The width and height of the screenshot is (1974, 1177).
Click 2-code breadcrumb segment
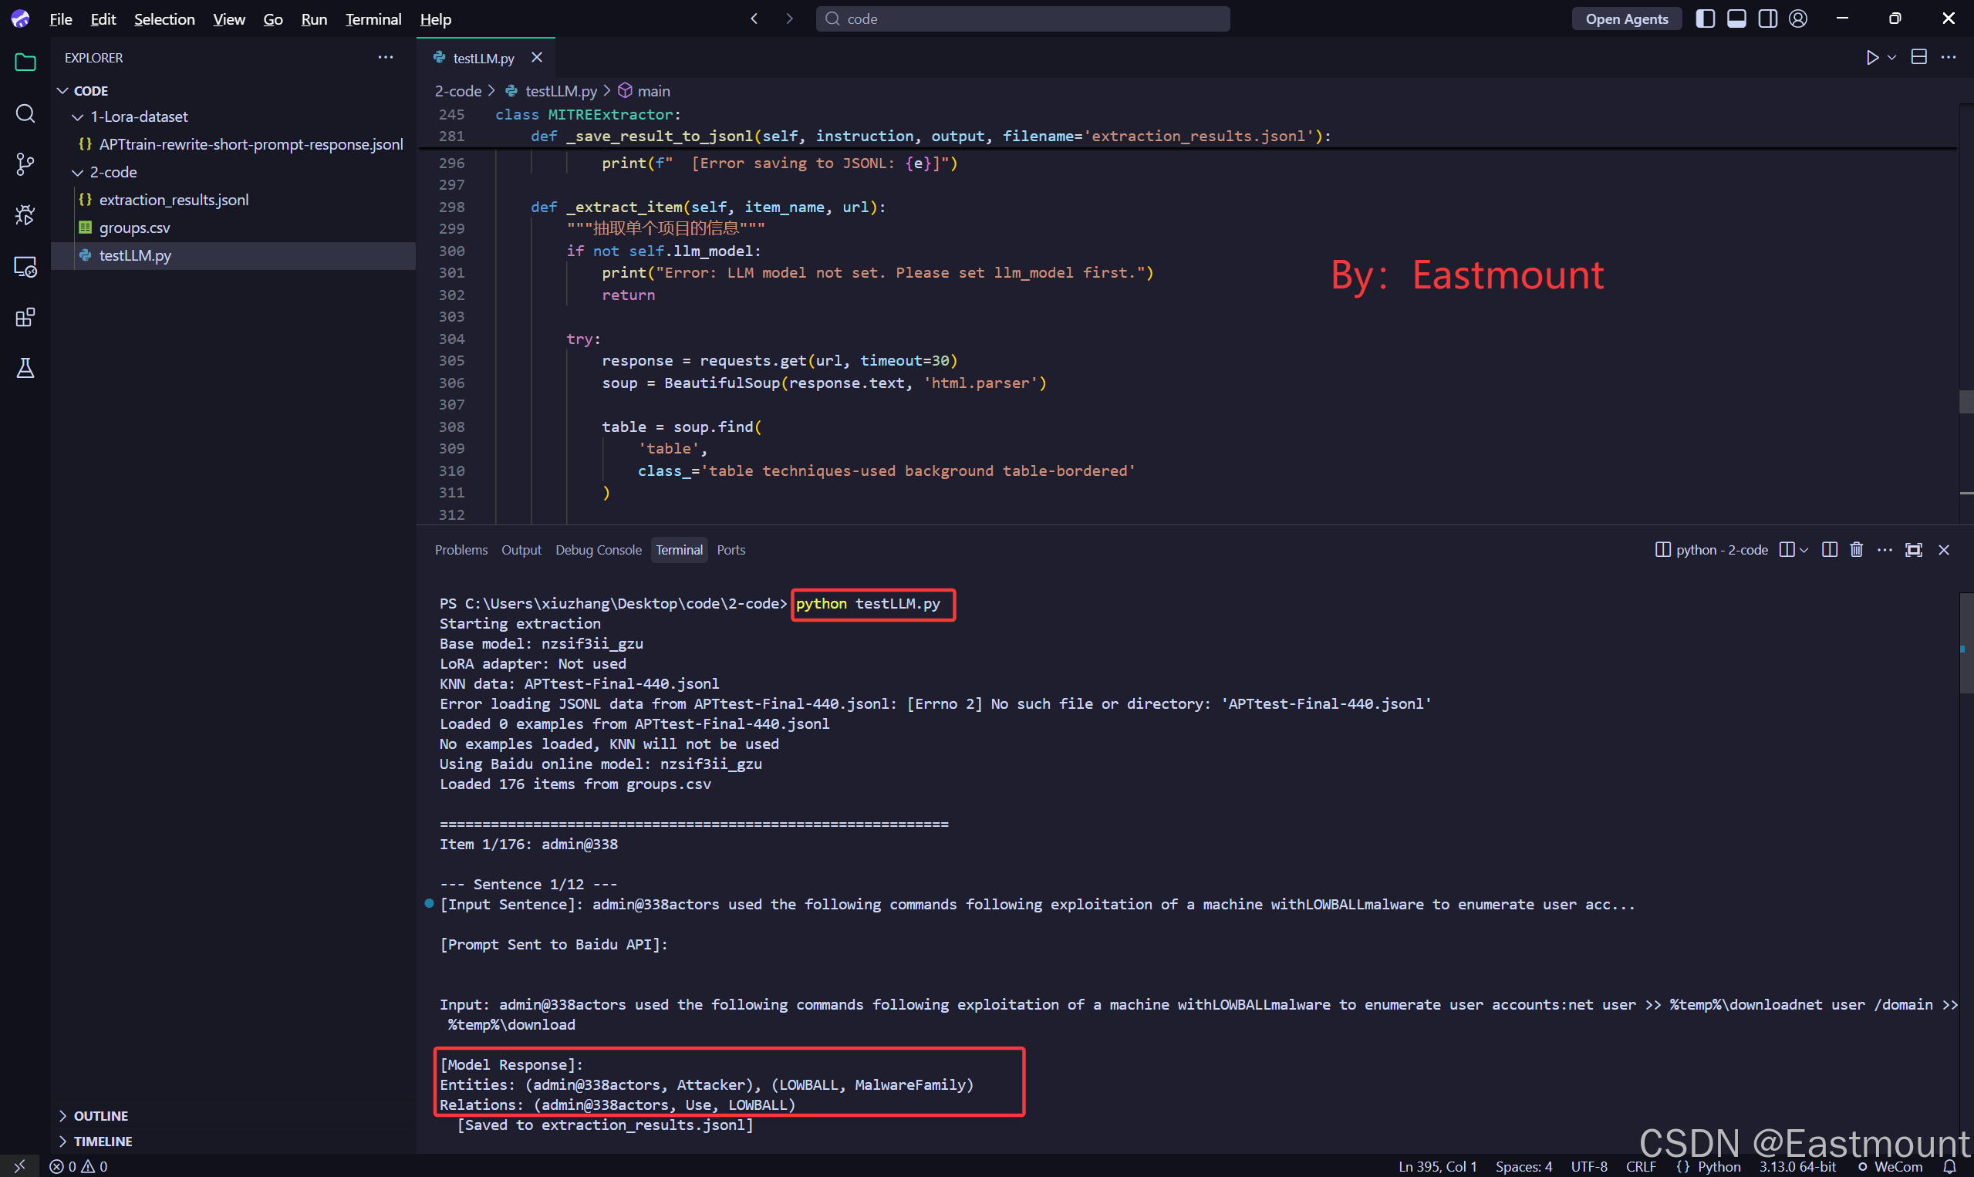click(457, 91)
